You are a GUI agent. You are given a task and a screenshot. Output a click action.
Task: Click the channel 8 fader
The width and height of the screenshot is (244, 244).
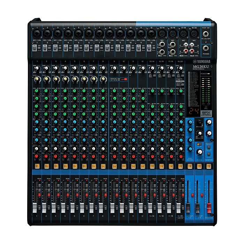tap(101, 208)
